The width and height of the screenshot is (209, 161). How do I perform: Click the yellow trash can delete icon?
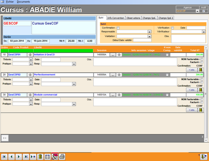(x=40, y=157)
